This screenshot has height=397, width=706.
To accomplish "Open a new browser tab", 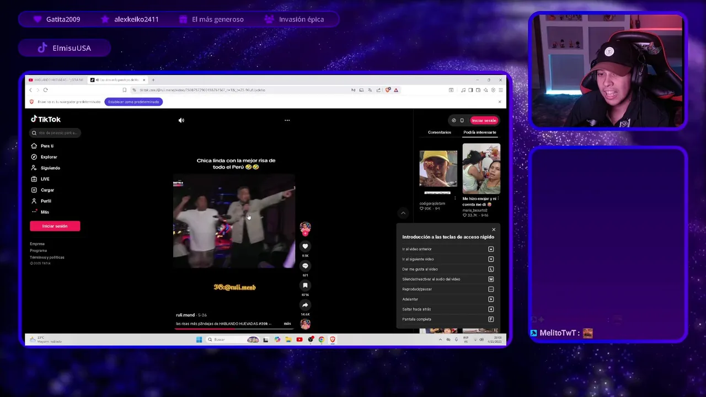I will (153, 80).
